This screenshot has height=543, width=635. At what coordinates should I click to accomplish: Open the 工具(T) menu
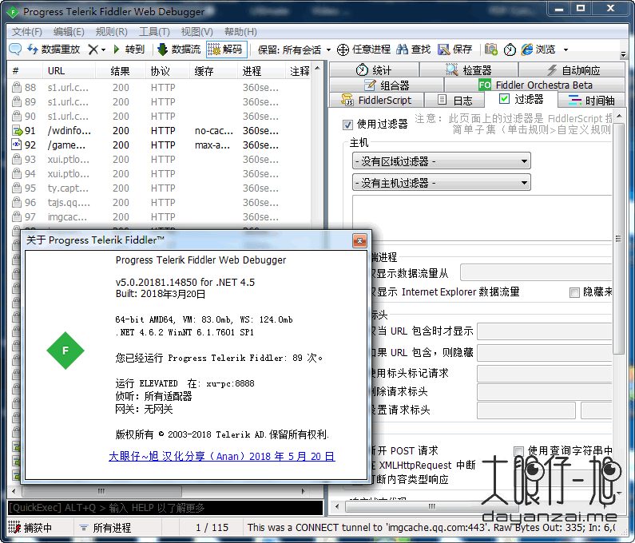coord(154,32)
